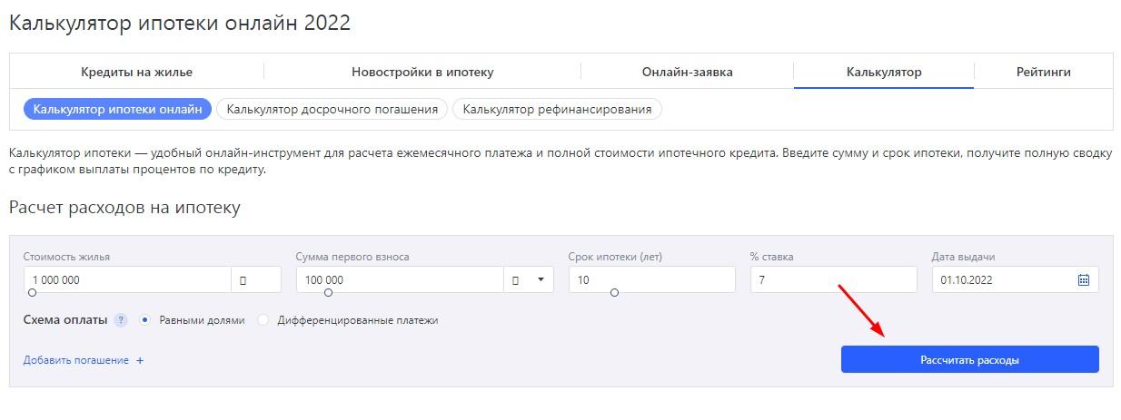The image size is (1121, 420).
Task: Click the help question mark near Схема оплаты
Action: coord(121,320)
